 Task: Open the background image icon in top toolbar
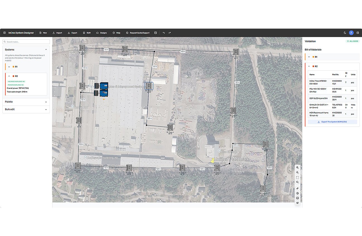pyautogui.click(x=156, y=33)
